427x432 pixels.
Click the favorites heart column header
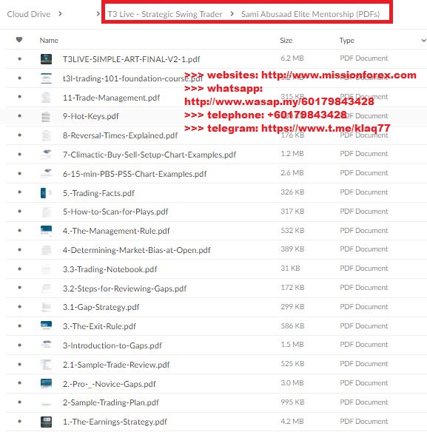tap(19, 40)
